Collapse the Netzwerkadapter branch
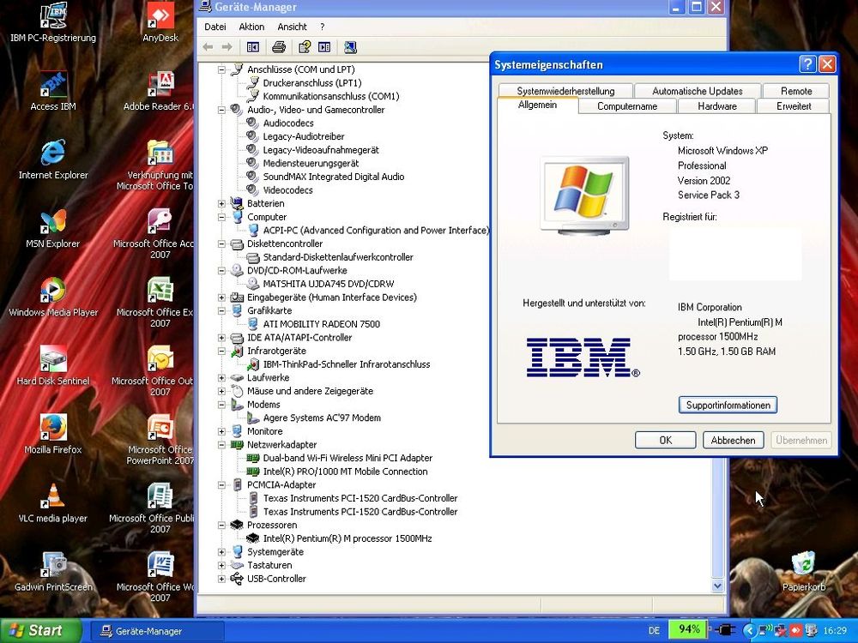 221,444
